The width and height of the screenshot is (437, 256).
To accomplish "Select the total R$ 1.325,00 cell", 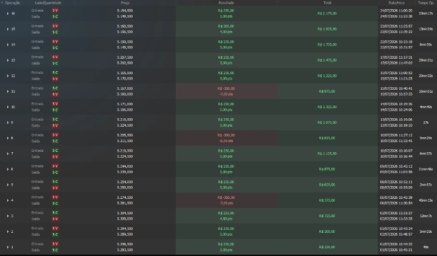I will pyautogui.click(x=327, y=107).
